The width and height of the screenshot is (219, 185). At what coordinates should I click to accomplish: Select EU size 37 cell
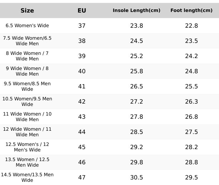coord(82,26)
